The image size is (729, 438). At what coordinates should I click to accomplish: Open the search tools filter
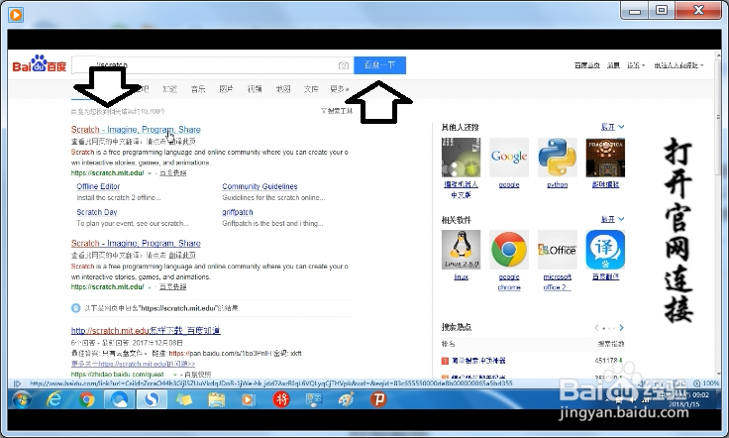337,111
